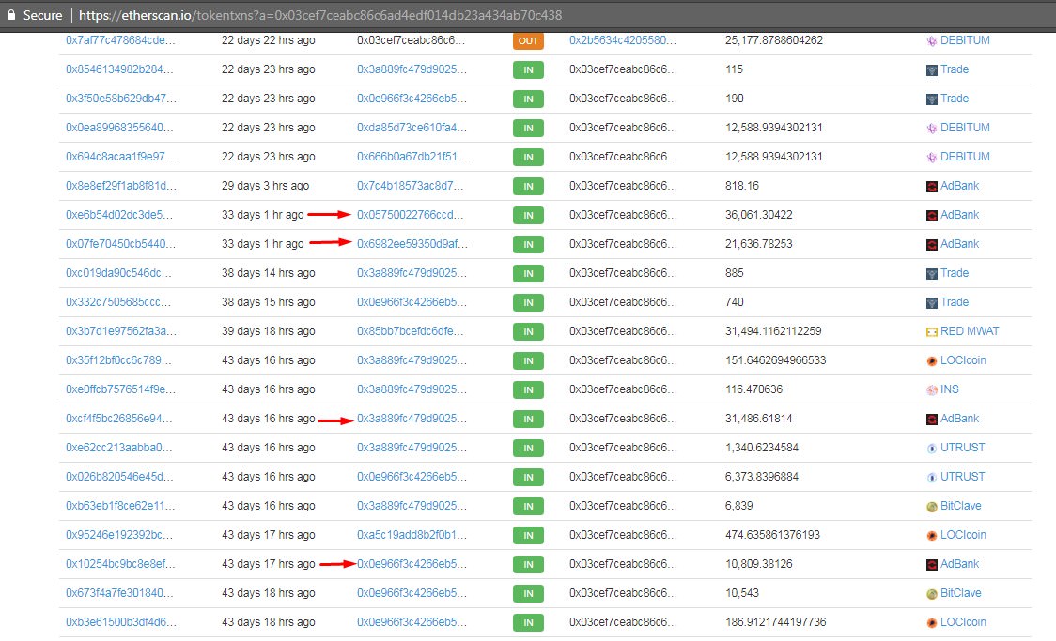
Task: Open transaction hash 0x10254bc9bc8e8ef
Action: (120, 564)
